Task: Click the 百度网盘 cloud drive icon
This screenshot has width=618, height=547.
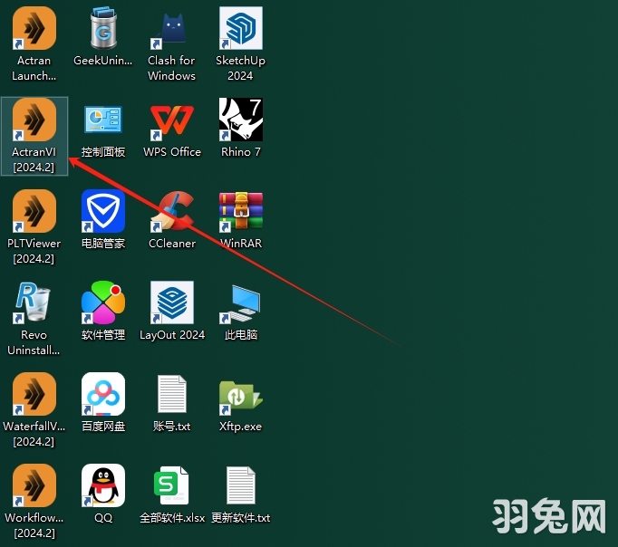Action: point(103,395)
